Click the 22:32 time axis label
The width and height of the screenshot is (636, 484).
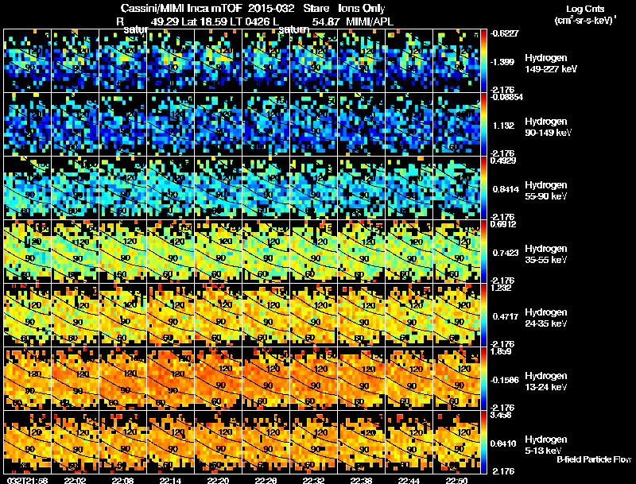coord(313,480)
